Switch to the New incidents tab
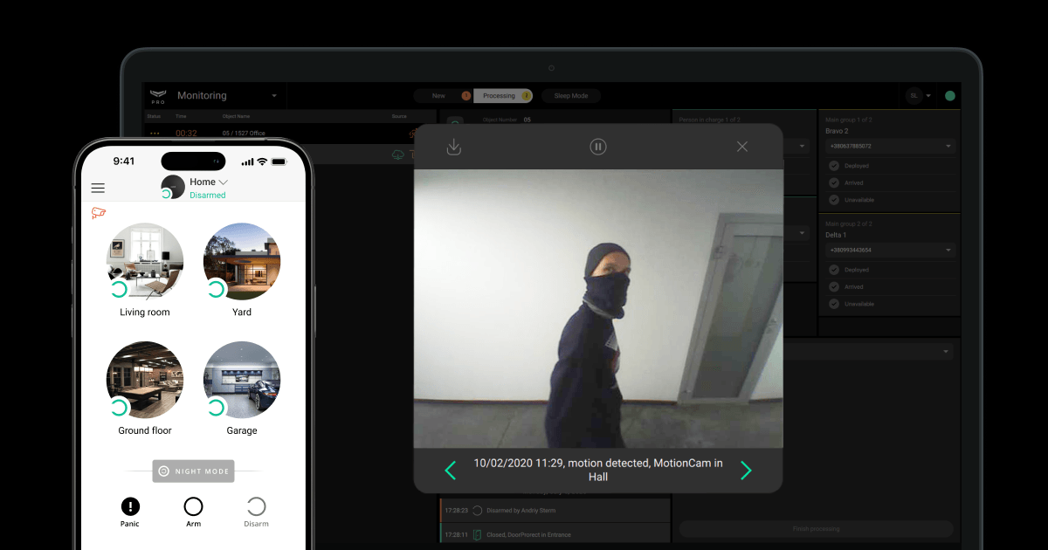Image resolution: width=1048 pixels, height=550 pixels. (443, 96)
